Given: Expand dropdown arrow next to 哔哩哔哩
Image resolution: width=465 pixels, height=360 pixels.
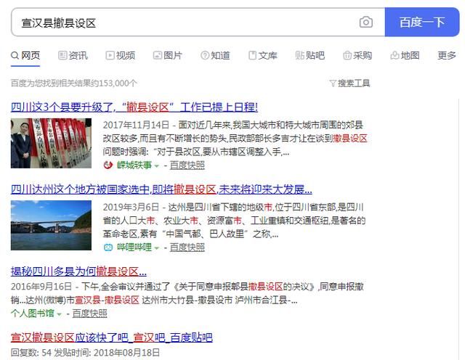Looking at the screenshot, I should [157, 248].
